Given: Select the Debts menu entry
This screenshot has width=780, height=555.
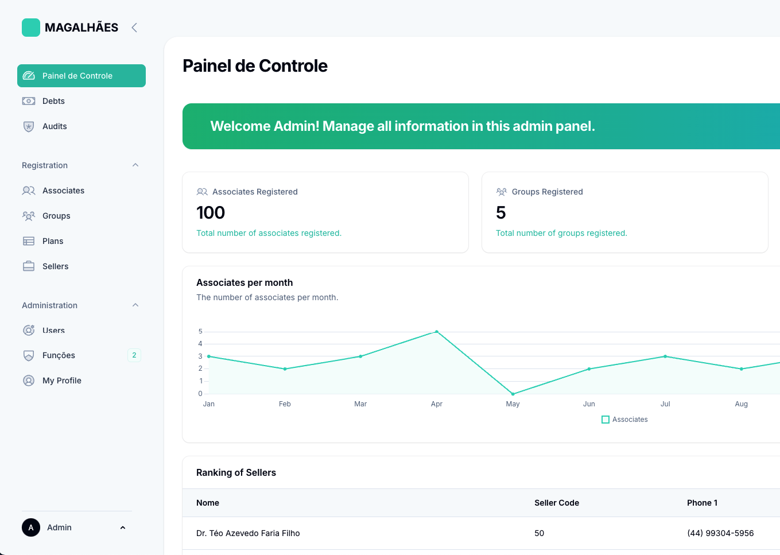Looking at the screenshot, I should (54, 100).
